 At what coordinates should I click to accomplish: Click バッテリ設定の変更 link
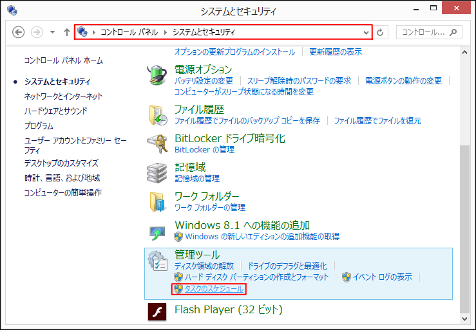tap(204, 80)
